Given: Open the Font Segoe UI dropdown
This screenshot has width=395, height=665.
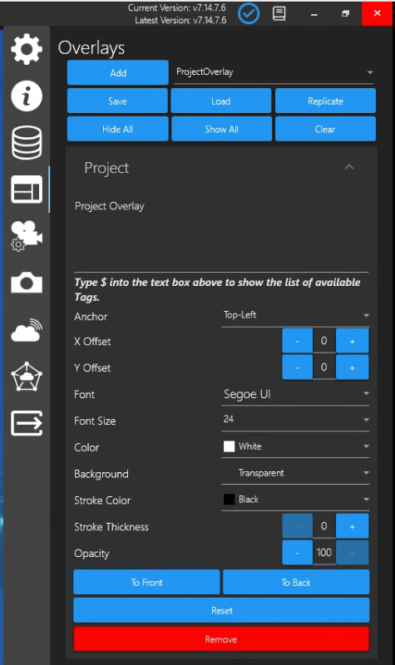Looking at the screenshot, I should tap(295, 394).
